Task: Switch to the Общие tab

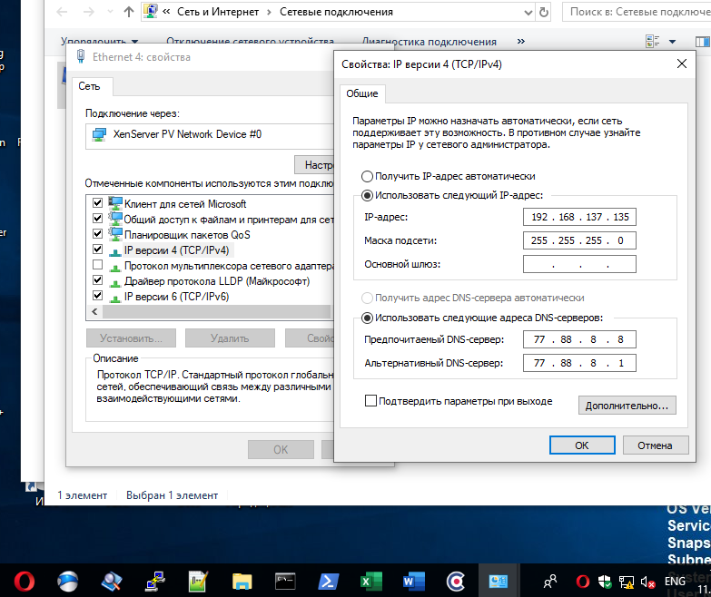Action: (362, 93)
